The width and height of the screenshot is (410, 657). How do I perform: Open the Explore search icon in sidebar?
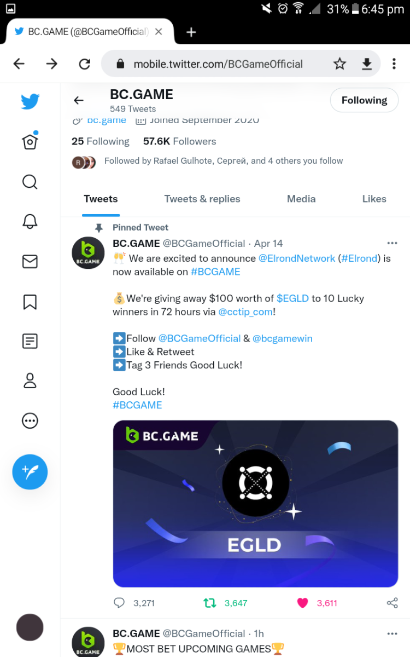pyautogui.click(x=30, y=181)
